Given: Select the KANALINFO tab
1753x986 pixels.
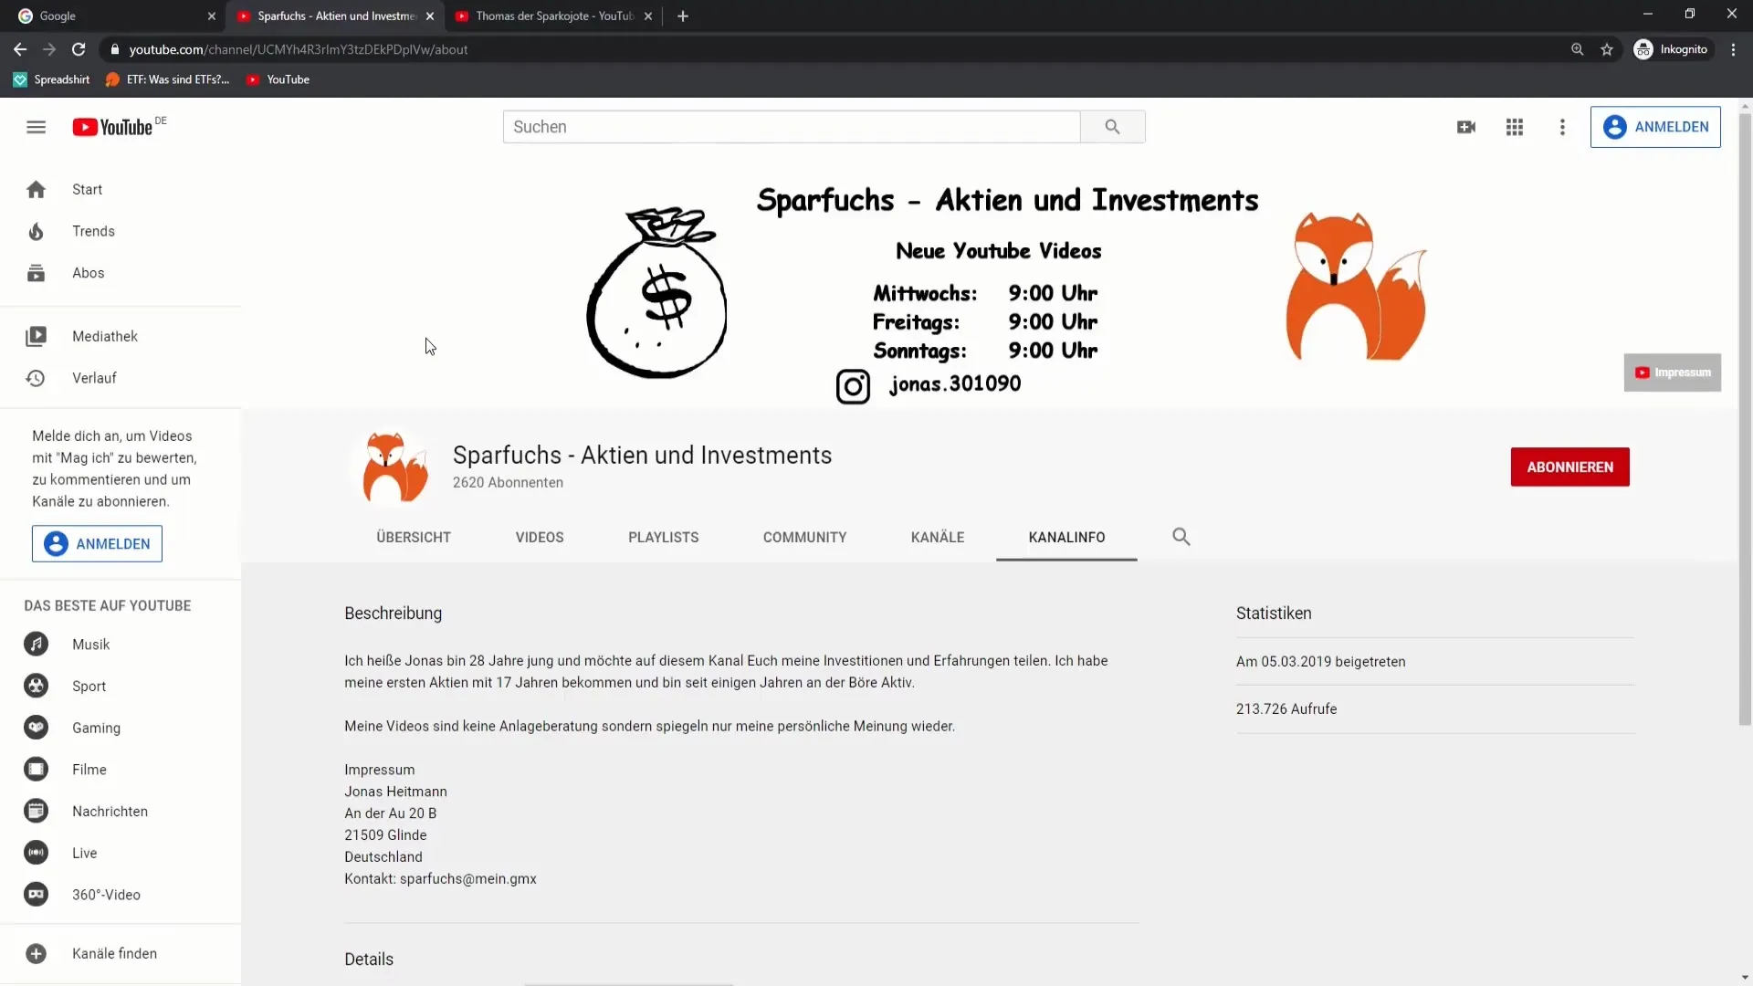Looking at the screenshot, I should [1066, 537].
